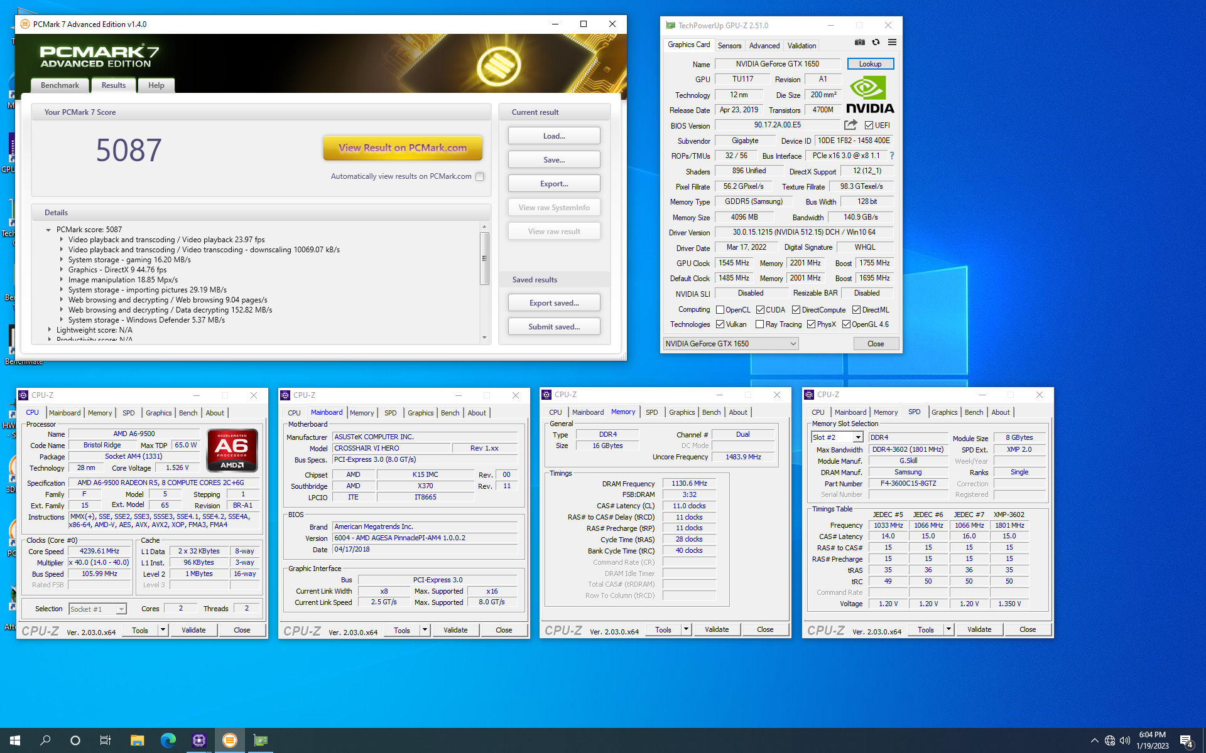The width and height of the screenshot is (1206, 753).
Task: Open taskbar search magnifier
Action: pyautogui.click(x=45, y=740)
